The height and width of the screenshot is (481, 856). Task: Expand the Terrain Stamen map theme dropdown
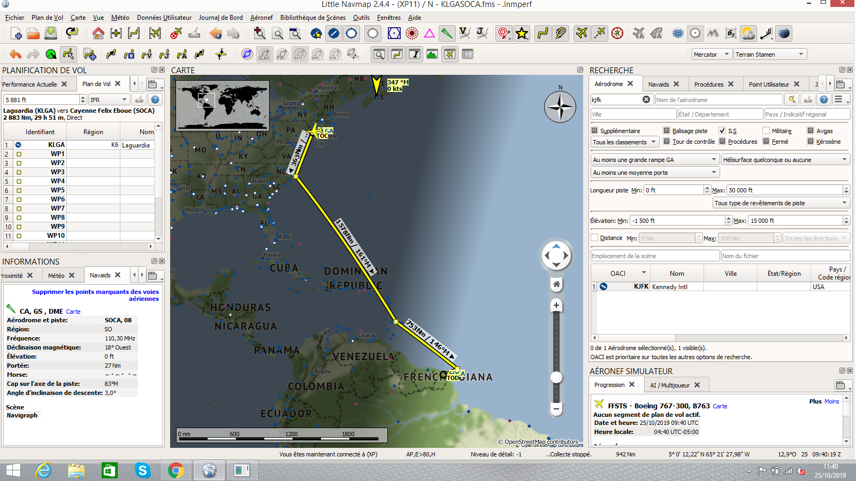(769, 54)
